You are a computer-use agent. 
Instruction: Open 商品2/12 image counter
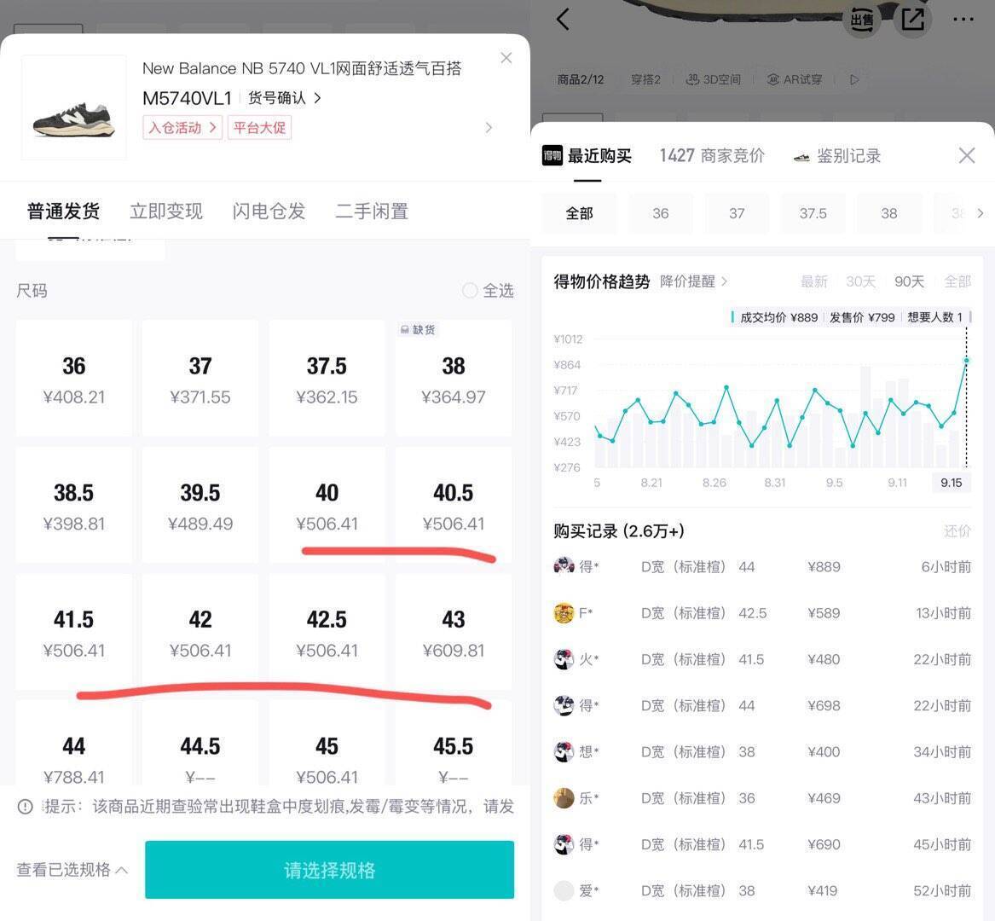pyautogui.click(x=580, y=79)
